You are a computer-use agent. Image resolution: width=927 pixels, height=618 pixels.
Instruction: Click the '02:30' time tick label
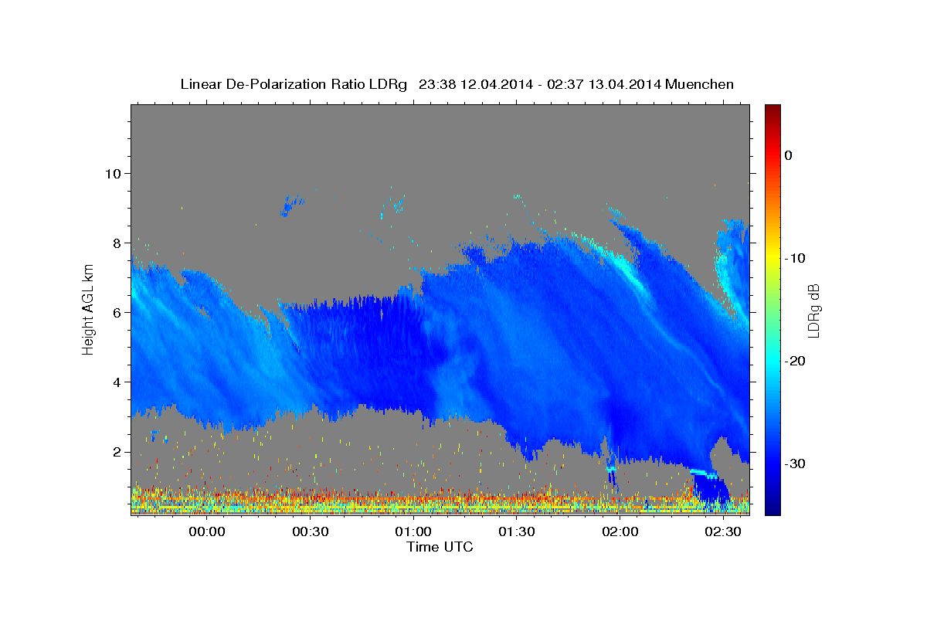click(723, 531)
